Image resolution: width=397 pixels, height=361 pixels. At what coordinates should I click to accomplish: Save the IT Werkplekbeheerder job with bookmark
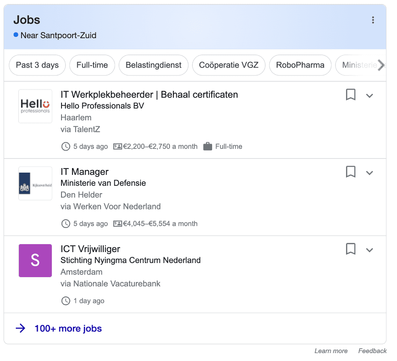pyautogui.click(x=350, y=95)
